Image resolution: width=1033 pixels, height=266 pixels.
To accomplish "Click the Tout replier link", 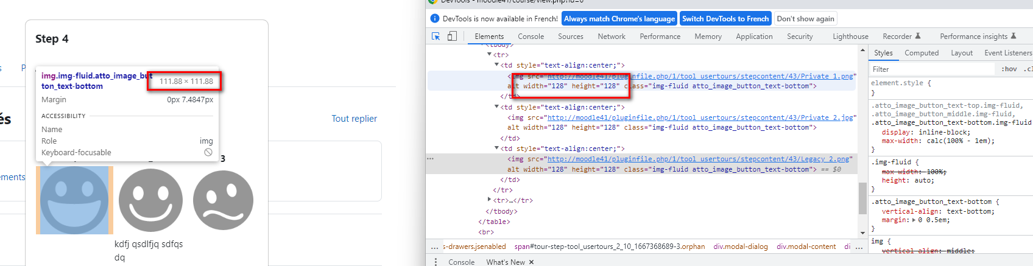I will coord(354,119).
